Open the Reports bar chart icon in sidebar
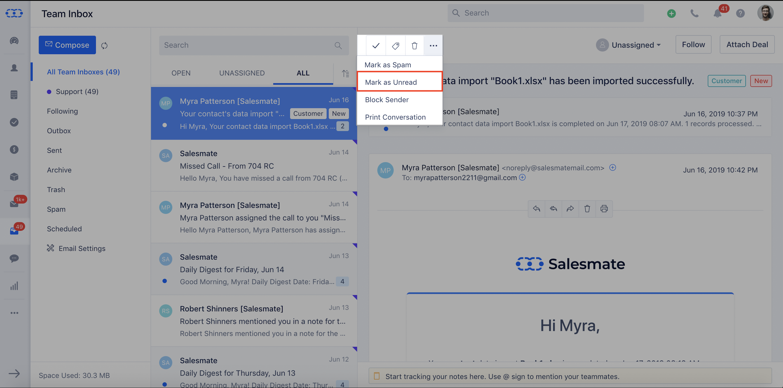This screenshot has width=783, height=388. pos(14,286)
